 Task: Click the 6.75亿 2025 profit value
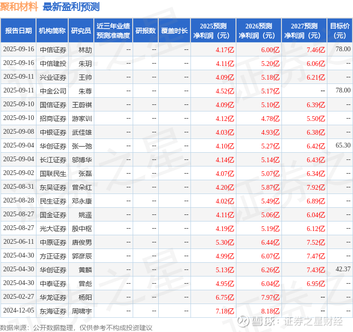225,297
